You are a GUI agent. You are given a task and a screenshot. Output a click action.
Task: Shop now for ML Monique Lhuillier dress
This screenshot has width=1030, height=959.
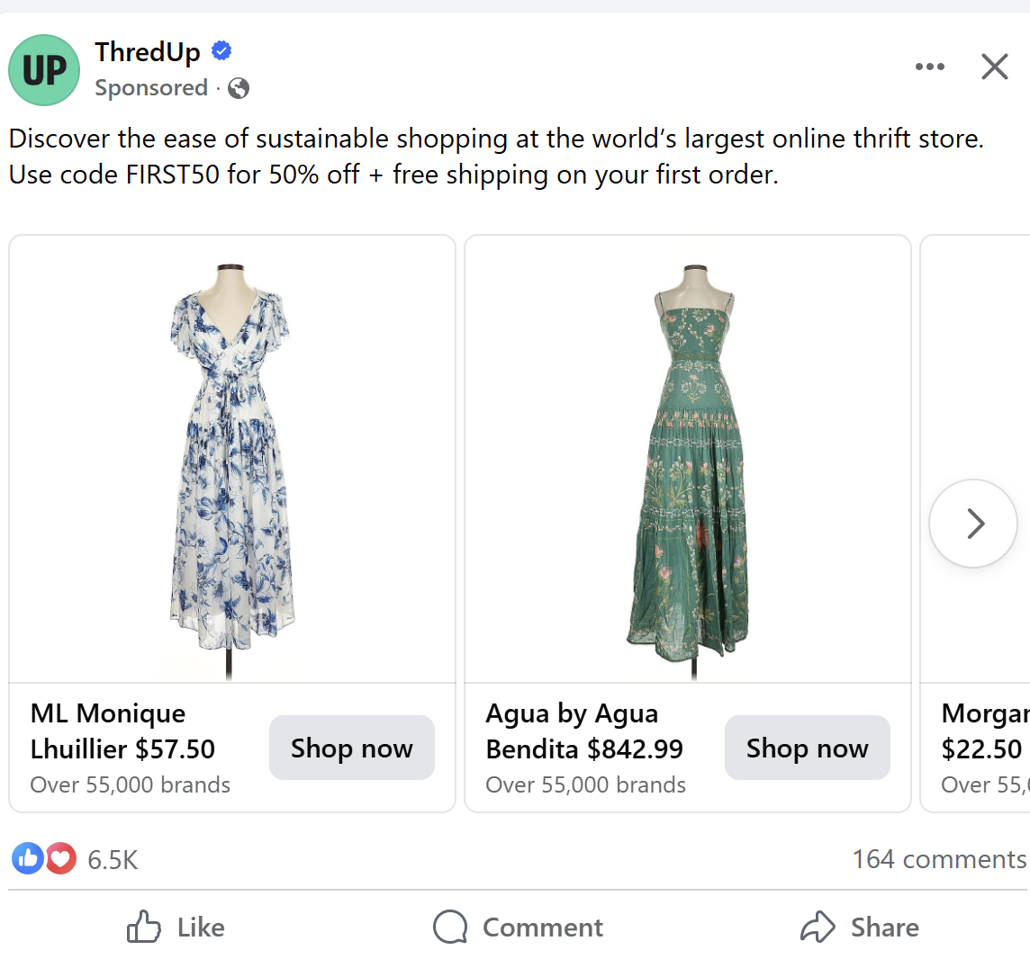(351, 748)
